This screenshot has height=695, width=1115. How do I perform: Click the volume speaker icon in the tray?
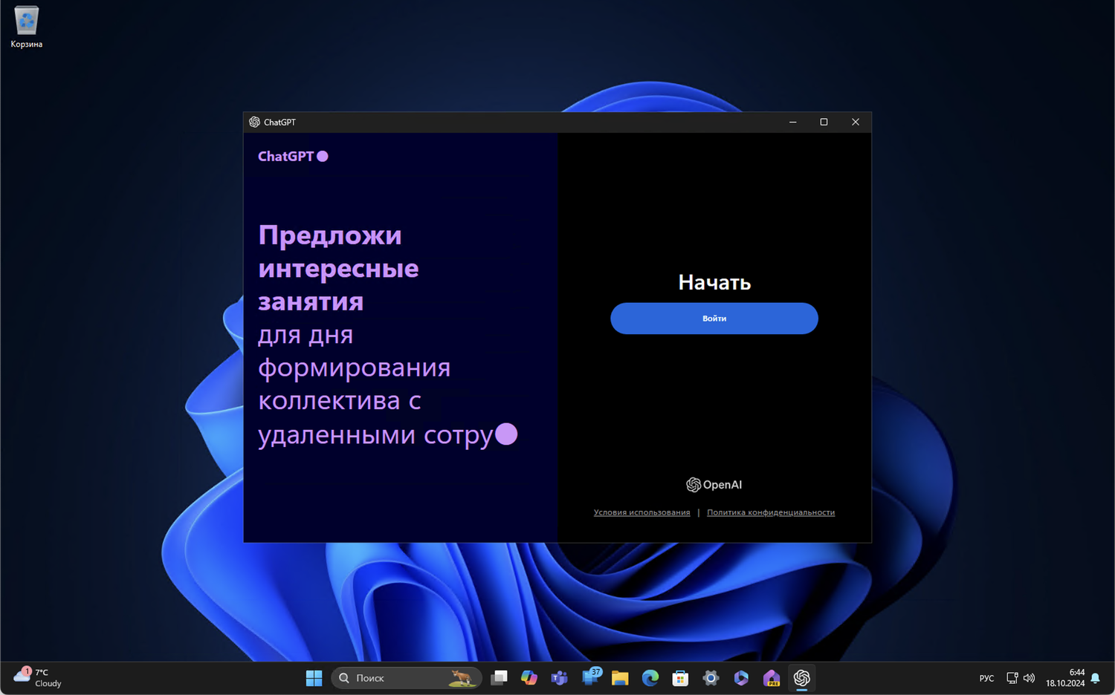[x=1029, y=678]
